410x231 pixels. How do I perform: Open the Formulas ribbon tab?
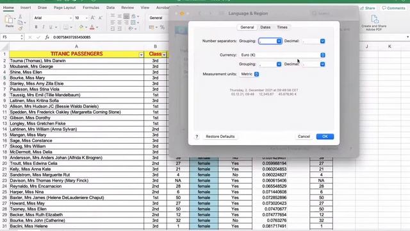coord(91,8)
